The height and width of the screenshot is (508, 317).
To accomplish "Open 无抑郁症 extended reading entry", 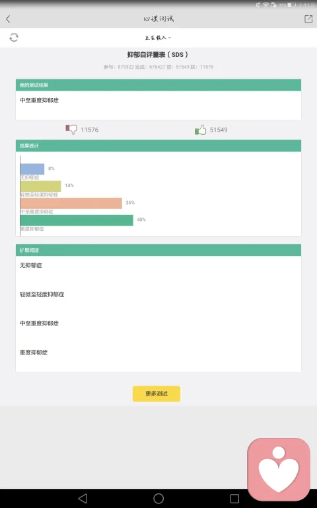I will click(x=31, y=265).
